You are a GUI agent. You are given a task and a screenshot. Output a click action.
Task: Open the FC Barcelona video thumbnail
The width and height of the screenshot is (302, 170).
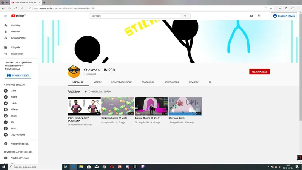[84, 106]
